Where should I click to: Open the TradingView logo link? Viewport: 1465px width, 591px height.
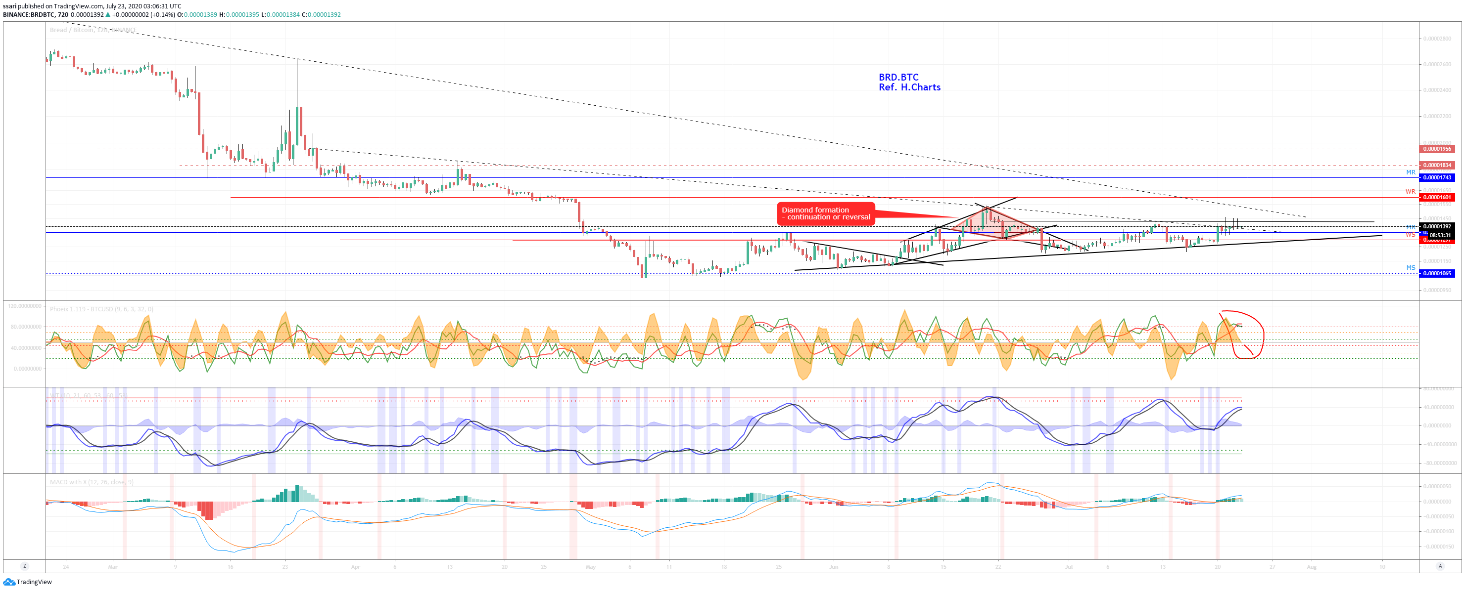pyautogui.click(x=27, y=582)
